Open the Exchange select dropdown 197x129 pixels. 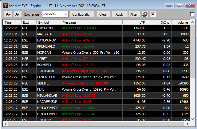[55, 14]
